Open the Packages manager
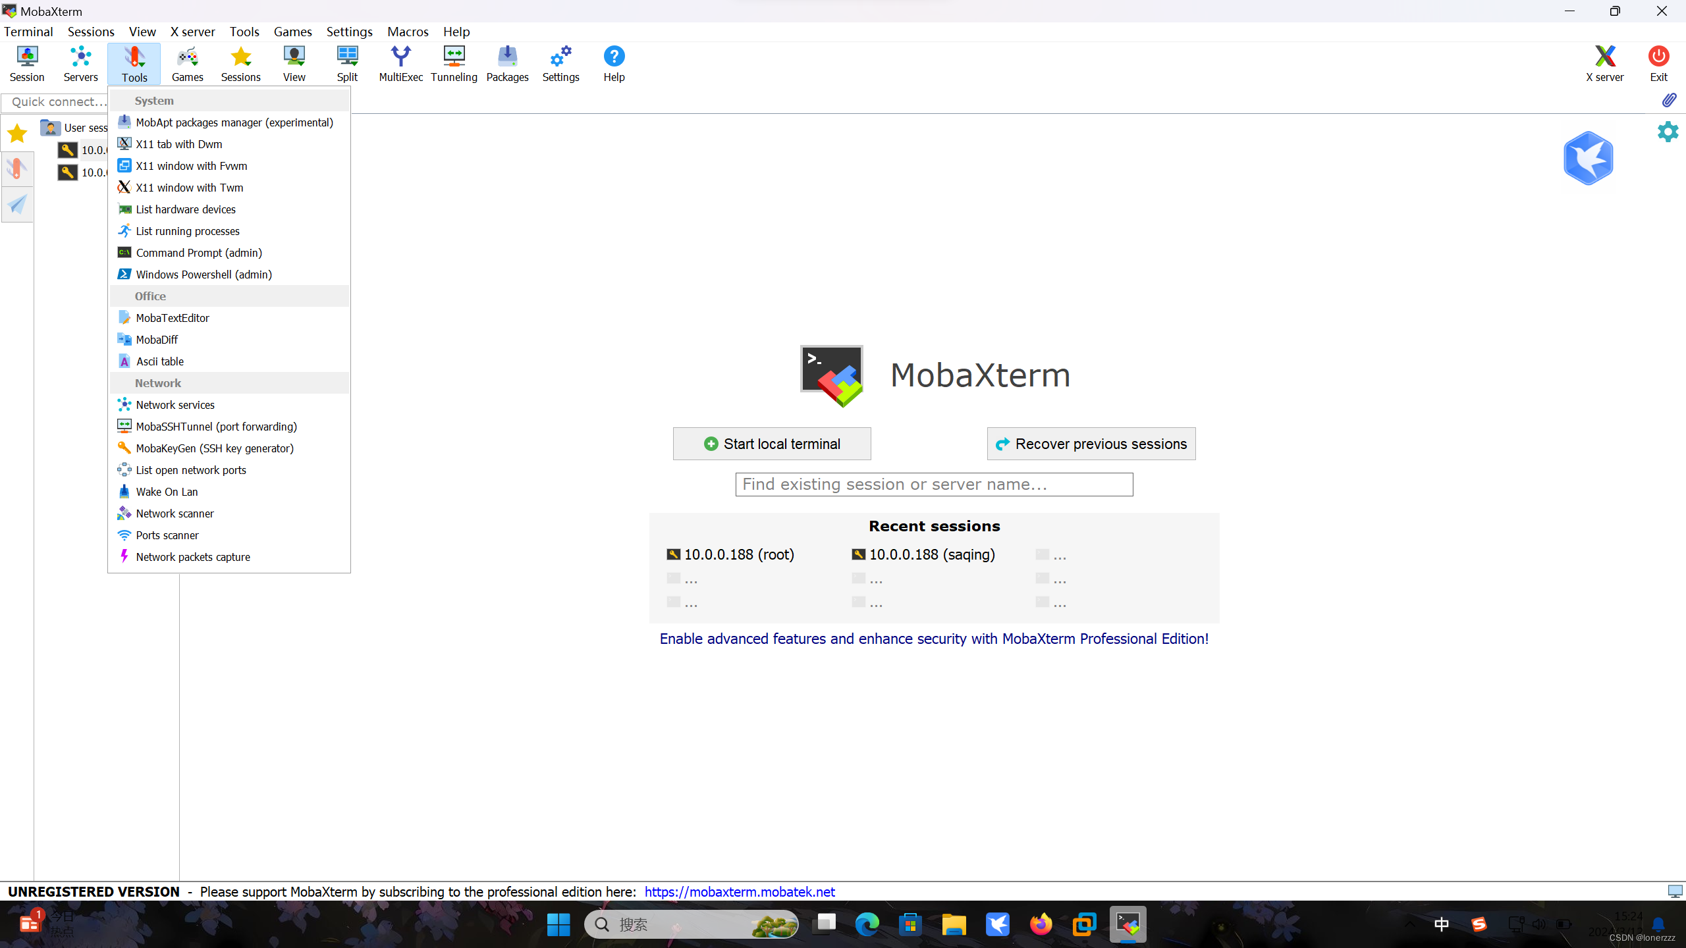Screen dimensions: 1686x948 [506, 63]
